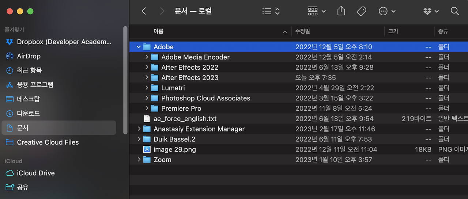The width and height of the screenshot is (468, 199).
Task: Click date 2023년 2월 17일 오후 11:46
Action: (x=335, y=129)
